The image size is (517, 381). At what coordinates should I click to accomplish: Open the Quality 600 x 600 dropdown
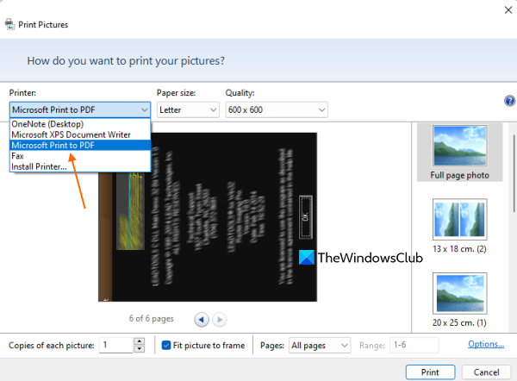tap(277, 109)
